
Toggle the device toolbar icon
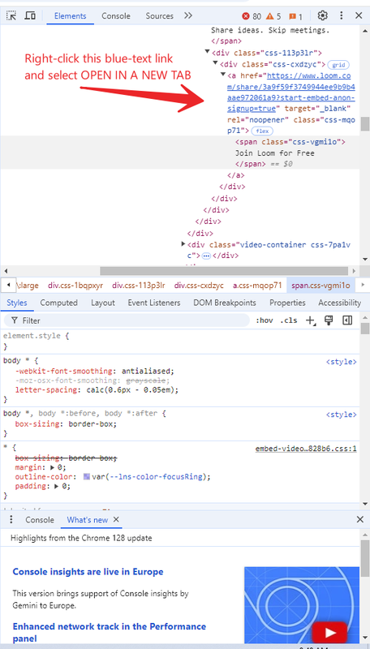pyautogui.click(x=30, y=15)
